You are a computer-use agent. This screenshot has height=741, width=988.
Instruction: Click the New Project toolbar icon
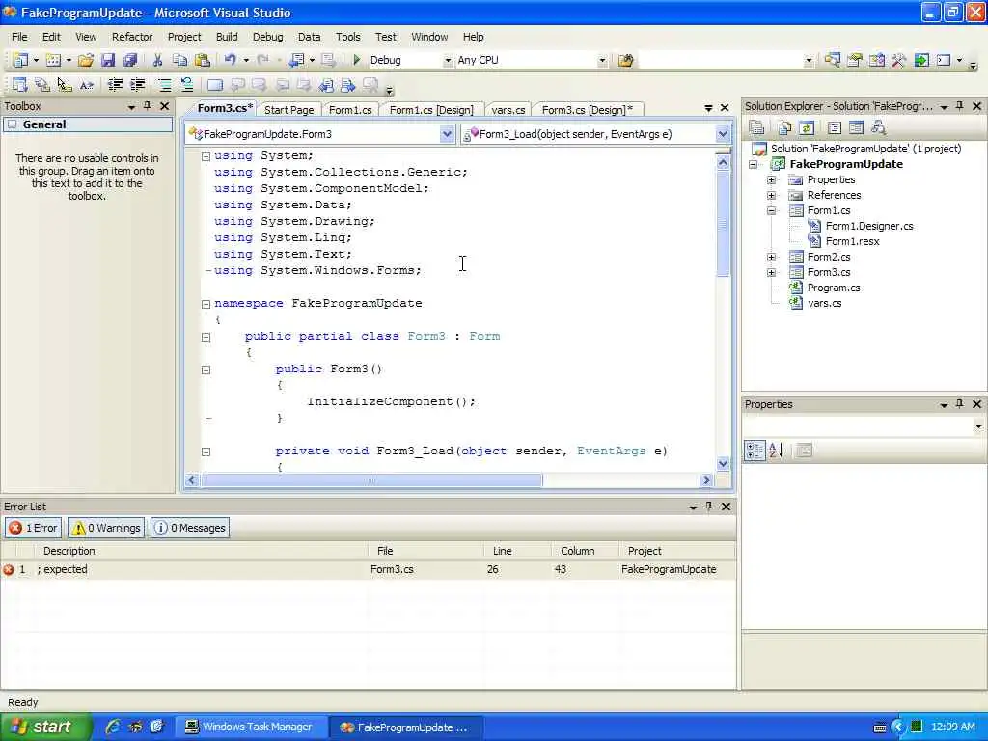click(x=20, y=60)
